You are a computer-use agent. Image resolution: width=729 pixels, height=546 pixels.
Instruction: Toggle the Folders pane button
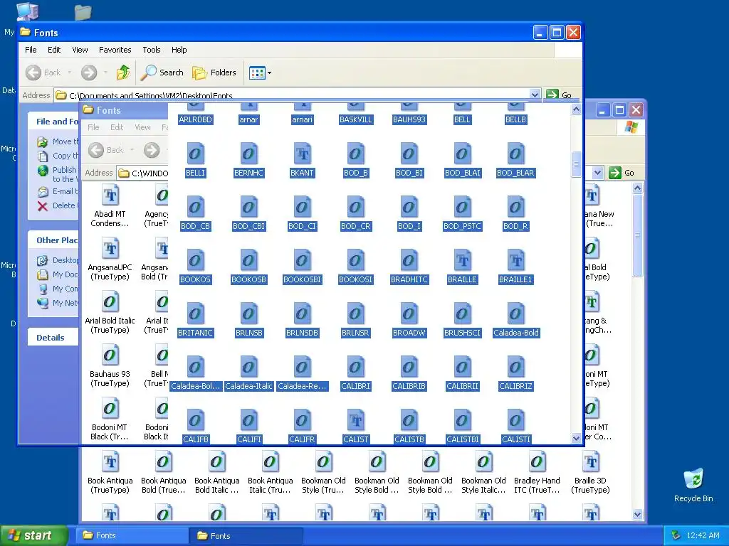click(x=214, y=73)
